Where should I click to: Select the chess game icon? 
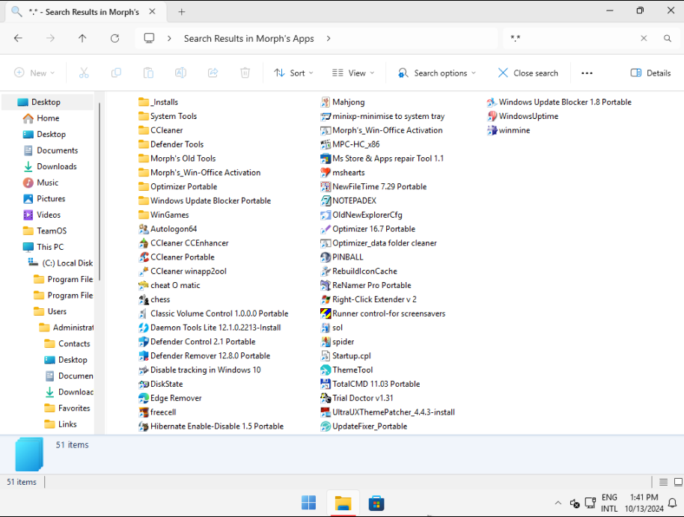(144, 299)
